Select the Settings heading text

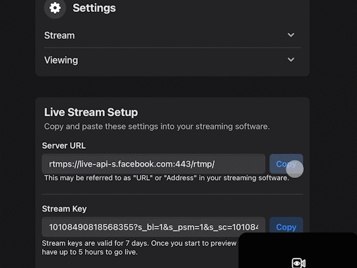94,8
